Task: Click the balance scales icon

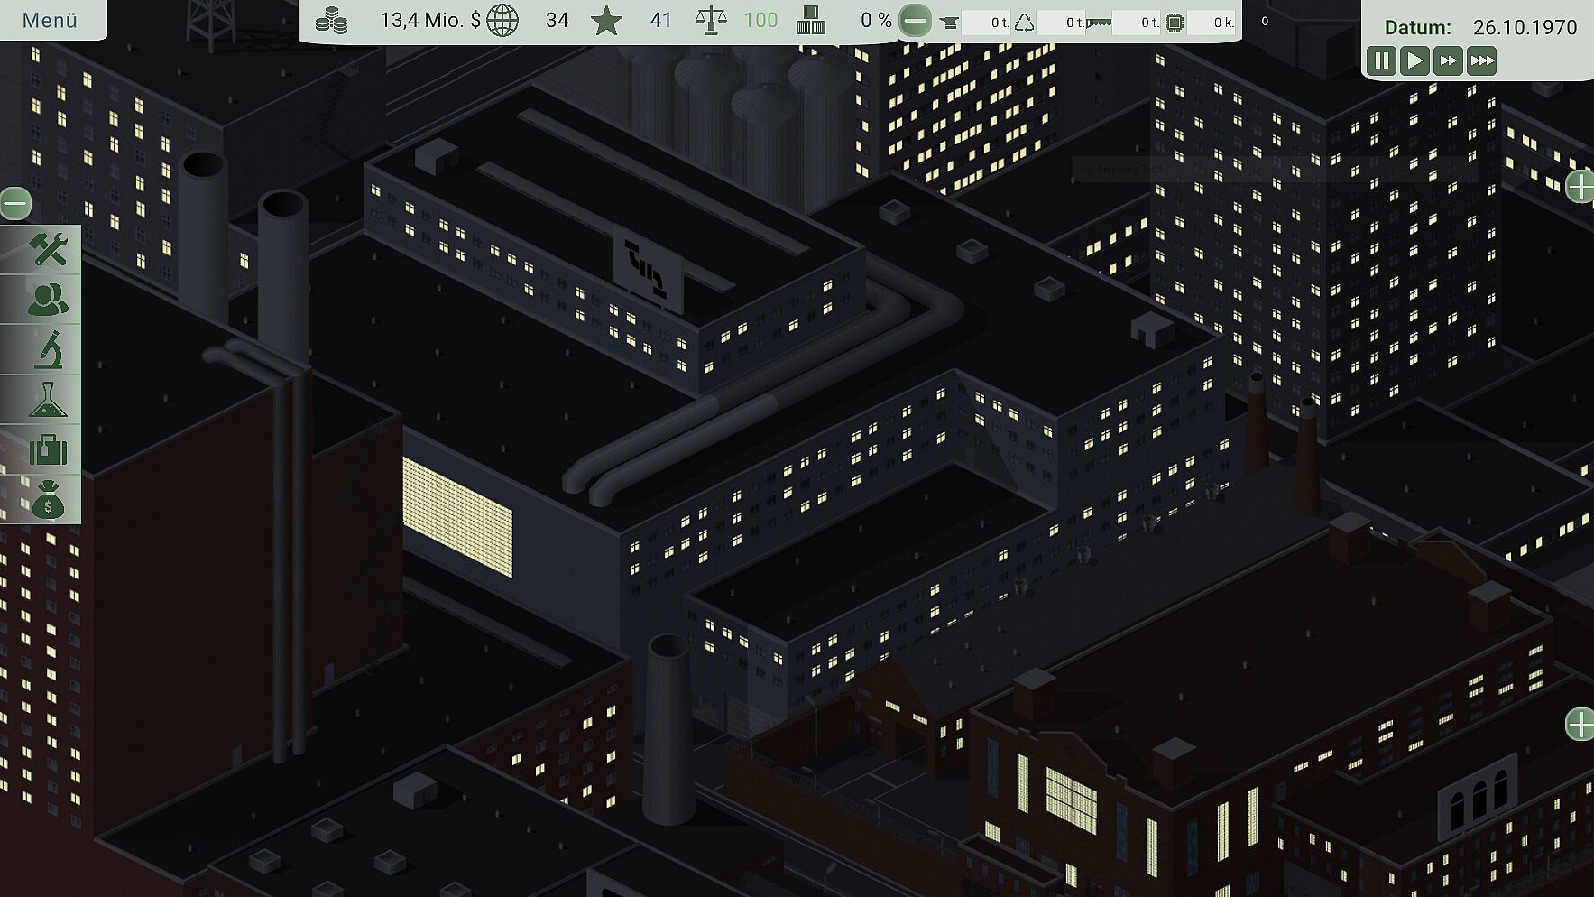Action: [x=711, y=20]
